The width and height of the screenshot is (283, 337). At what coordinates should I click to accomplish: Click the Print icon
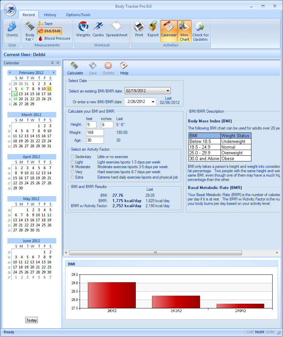coord(139,30)
